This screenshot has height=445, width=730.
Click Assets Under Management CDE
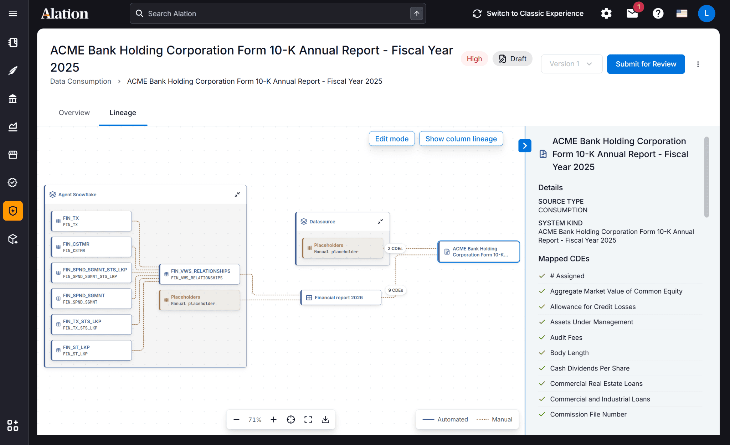click(x=592, y=322)
